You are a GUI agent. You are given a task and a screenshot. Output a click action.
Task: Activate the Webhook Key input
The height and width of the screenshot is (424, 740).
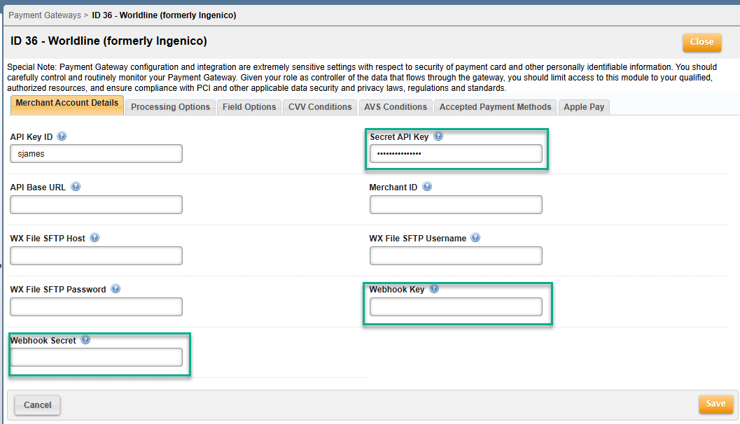[456, 306]
